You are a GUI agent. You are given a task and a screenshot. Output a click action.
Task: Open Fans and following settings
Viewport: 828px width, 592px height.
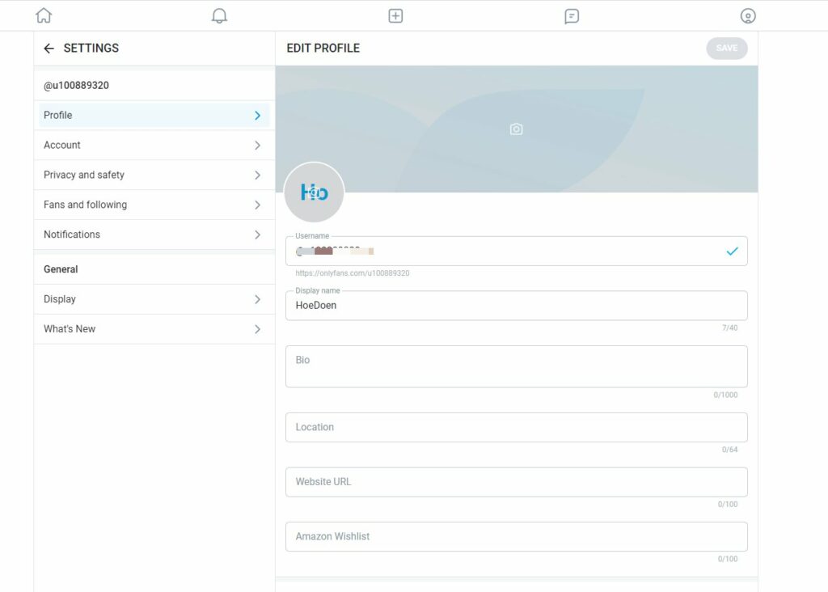(x=154, y=205)
